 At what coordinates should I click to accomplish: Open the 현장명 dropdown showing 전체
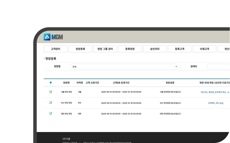[124, 67]
